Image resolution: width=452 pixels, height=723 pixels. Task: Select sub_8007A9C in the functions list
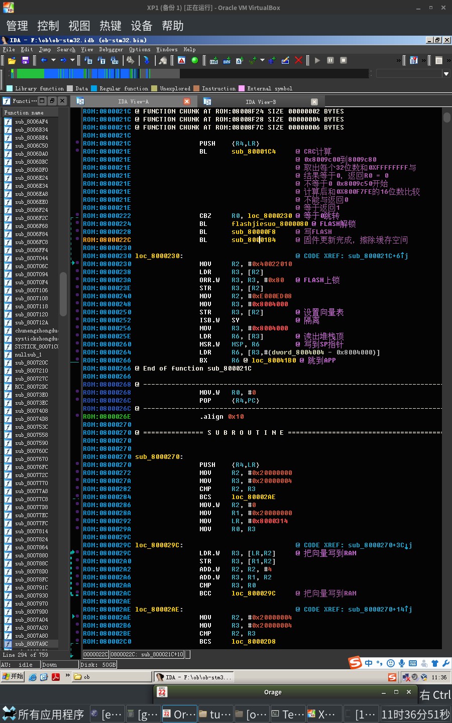pos(31,644)
